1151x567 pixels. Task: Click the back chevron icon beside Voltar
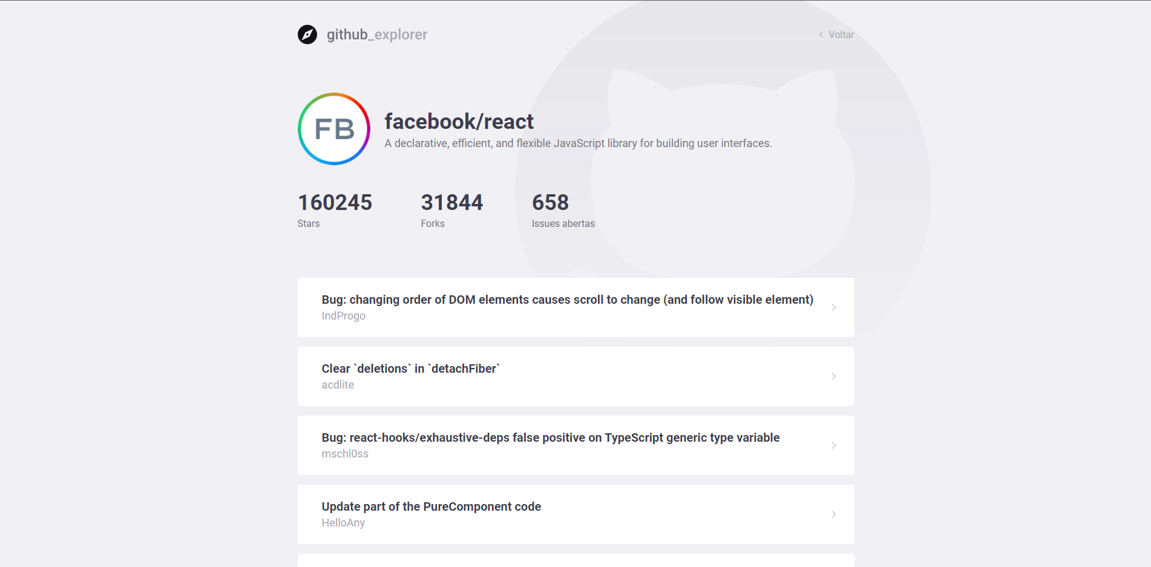point(821,34)
